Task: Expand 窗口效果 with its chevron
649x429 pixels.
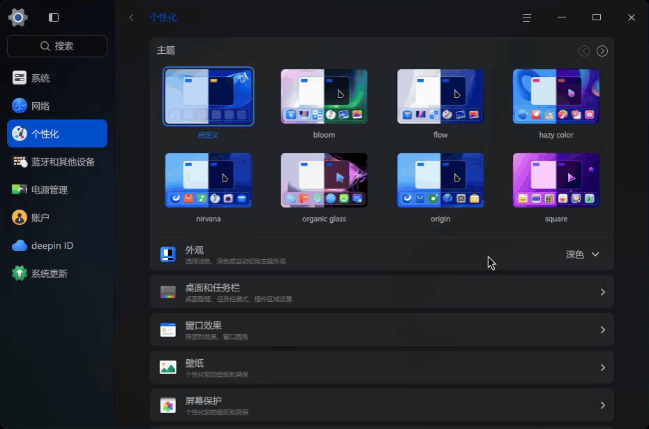Action: point(603,330)
